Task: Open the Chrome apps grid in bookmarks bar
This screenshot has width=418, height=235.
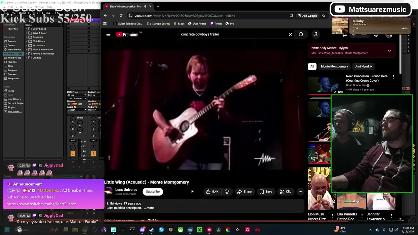Action: [105, 23]
